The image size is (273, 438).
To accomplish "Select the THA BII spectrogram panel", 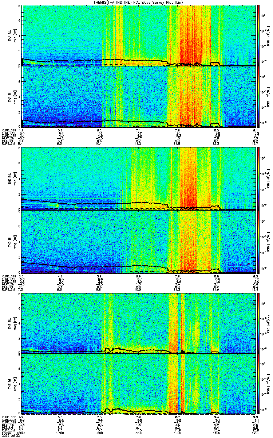I will tap(139, 97).
